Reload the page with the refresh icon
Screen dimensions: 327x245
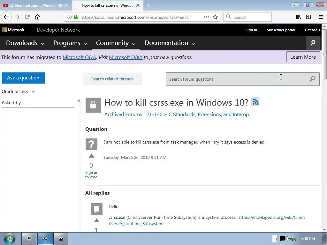coord(27,17)
